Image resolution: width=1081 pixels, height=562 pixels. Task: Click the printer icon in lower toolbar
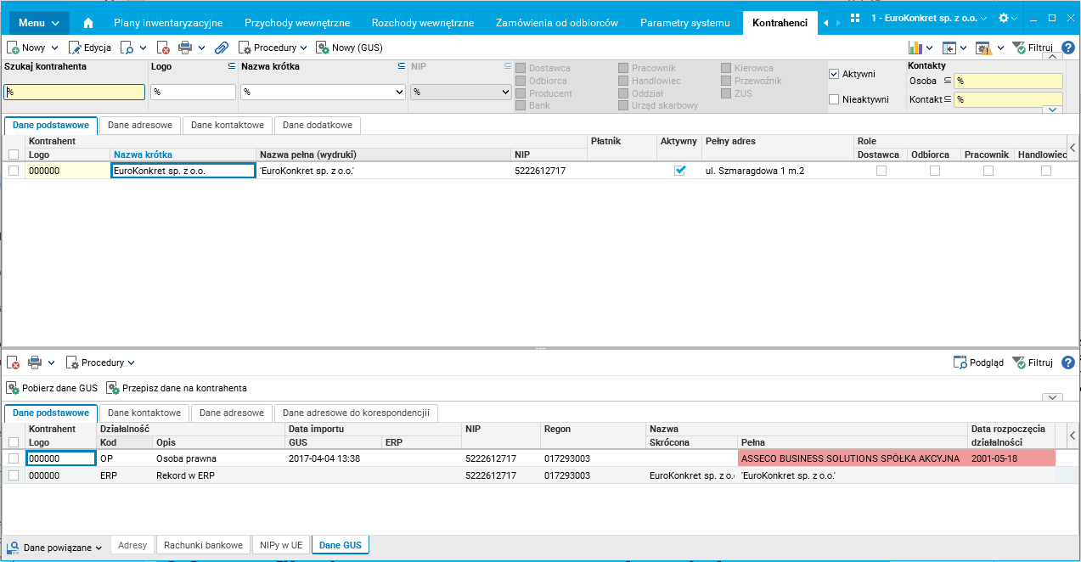tap(35, 362)
